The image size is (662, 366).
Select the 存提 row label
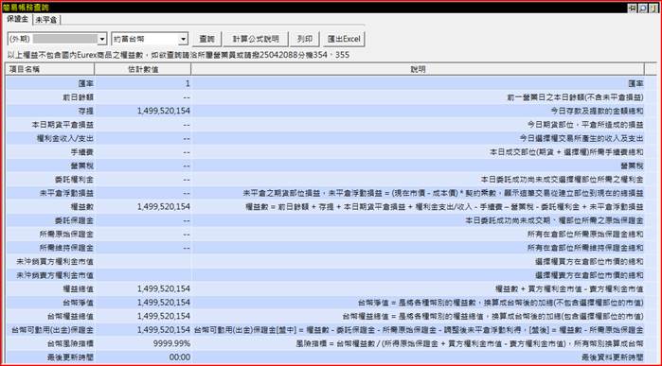(86, 111)
